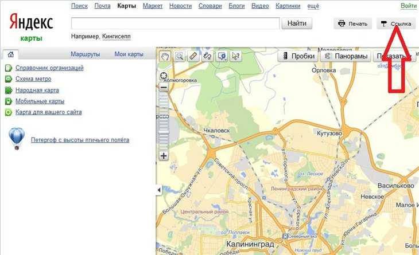Click the Схема метро icon
Image resolution: width=419 pixels, height=255 pixels.
click(x=8, y=79)
